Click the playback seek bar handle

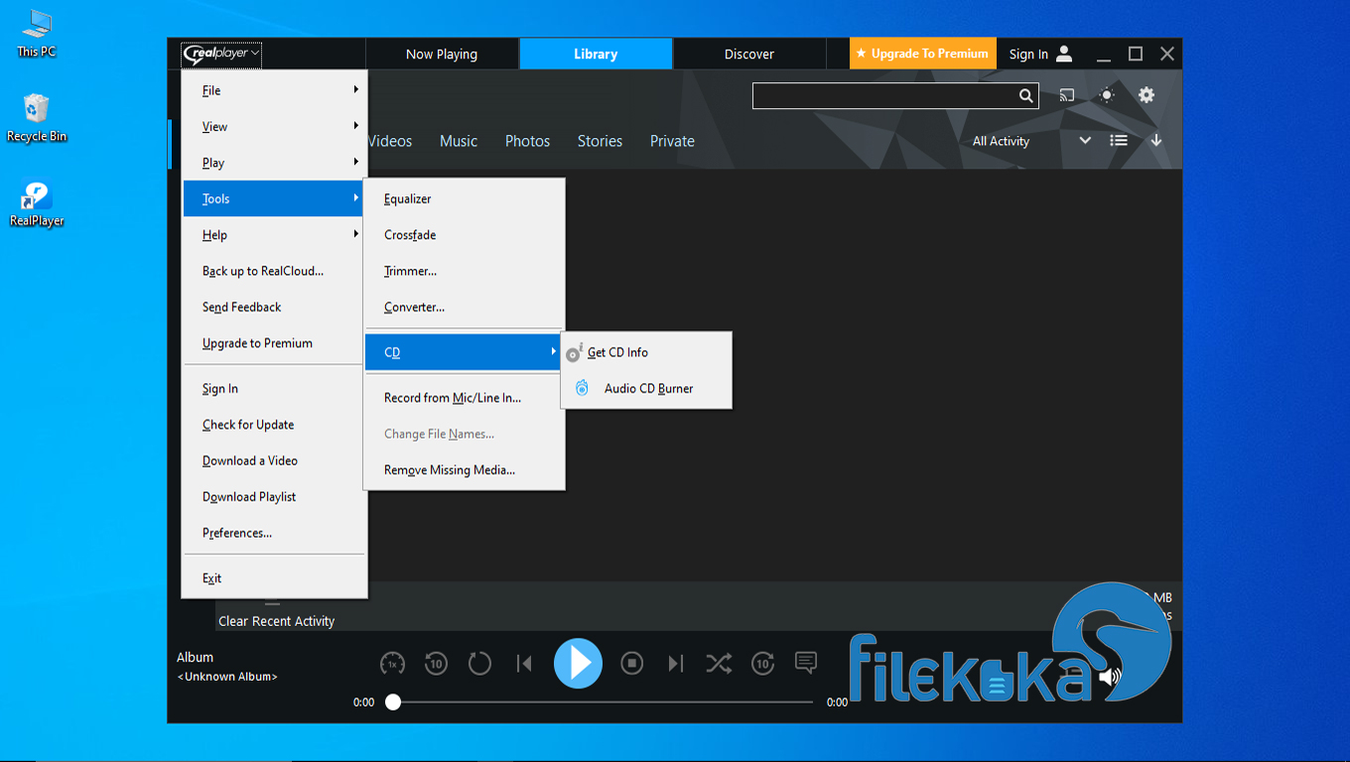tap(393, 701)
